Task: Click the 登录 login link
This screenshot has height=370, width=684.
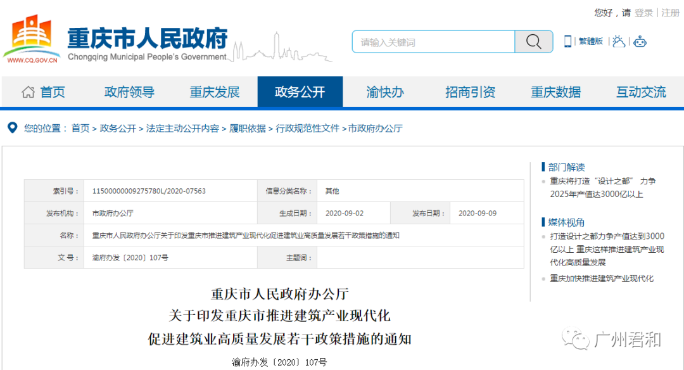Action: click(x=643, y=13)
